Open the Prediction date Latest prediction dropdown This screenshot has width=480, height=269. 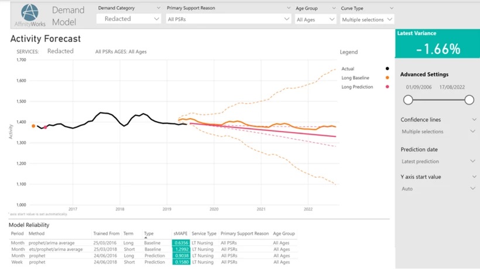[438, 161]
